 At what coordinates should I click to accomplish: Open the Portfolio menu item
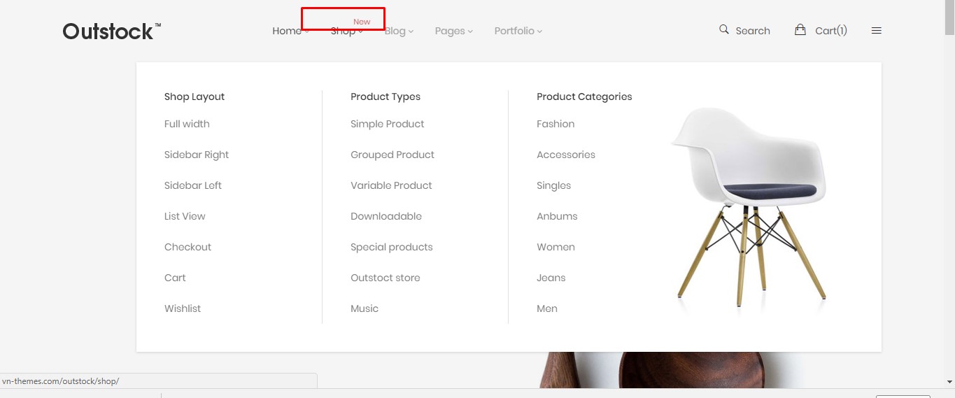click(518, 31)
